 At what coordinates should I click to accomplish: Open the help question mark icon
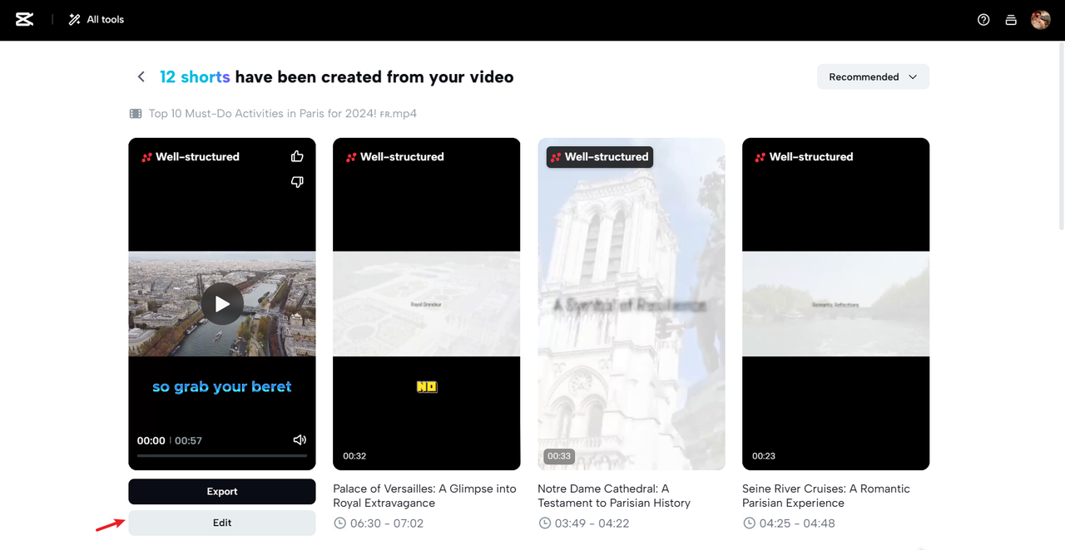pyautogui.click(x=983, y=20)
